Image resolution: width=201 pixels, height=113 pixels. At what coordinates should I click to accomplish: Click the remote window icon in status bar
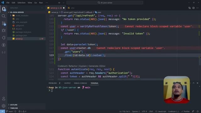3,111
